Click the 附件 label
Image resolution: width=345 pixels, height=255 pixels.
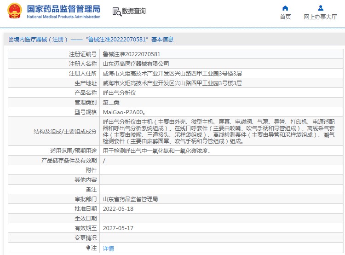pos(91,170)
